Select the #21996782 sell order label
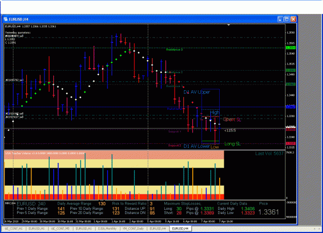 click(14, 80)
